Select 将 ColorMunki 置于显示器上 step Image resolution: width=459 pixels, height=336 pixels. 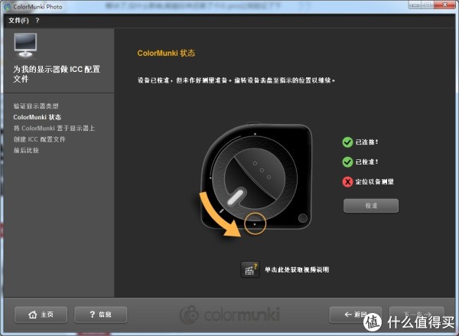coord(54,129)
